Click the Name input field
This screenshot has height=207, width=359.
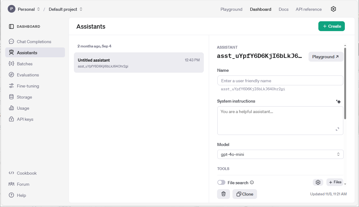pos(280,81)
